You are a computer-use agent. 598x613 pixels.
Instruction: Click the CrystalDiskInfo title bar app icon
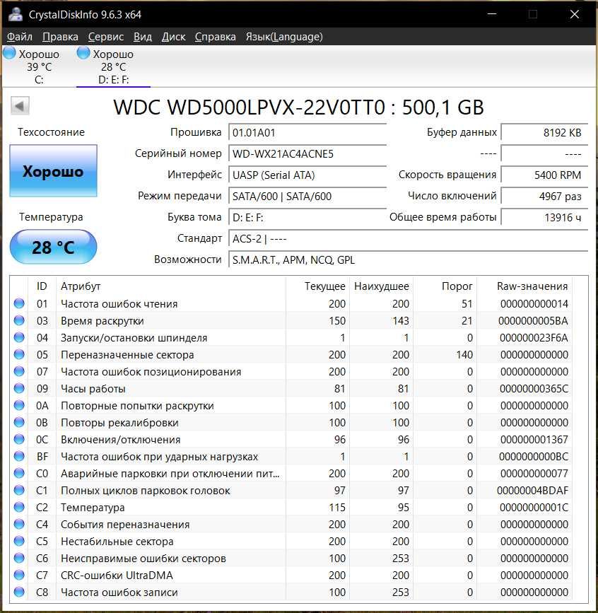[x=16, y=14]
